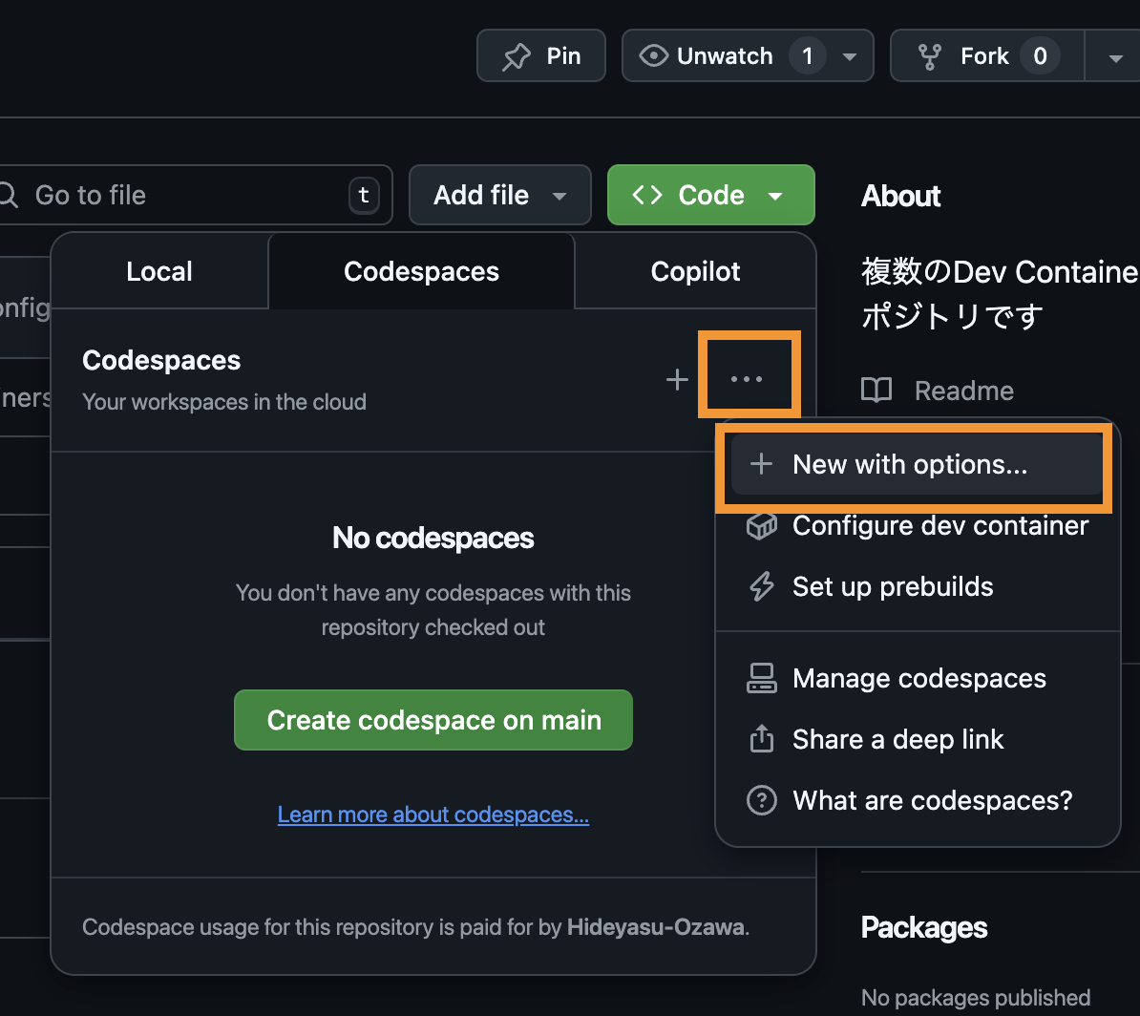Toggle the green Code dropdown button

pyautogui.click(x=711, y=195)
